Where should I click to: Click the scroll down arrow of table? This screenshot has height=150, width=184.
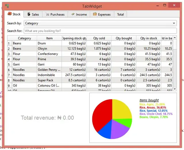pyautogui.click(x=175, y=89)
